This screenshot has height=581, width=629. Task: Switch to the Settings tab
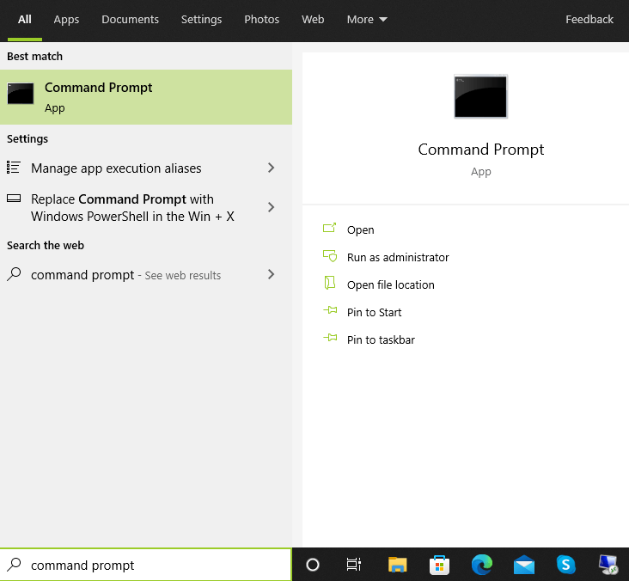[201, 19]
